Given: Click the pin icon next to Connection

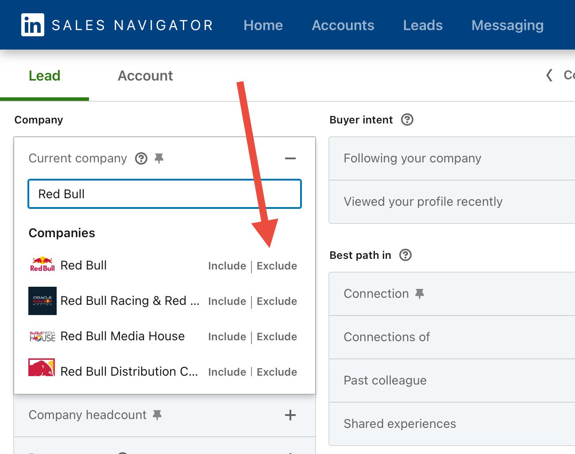Looking at the screenshot, I should pyautogui.click(x=419, y=293).
